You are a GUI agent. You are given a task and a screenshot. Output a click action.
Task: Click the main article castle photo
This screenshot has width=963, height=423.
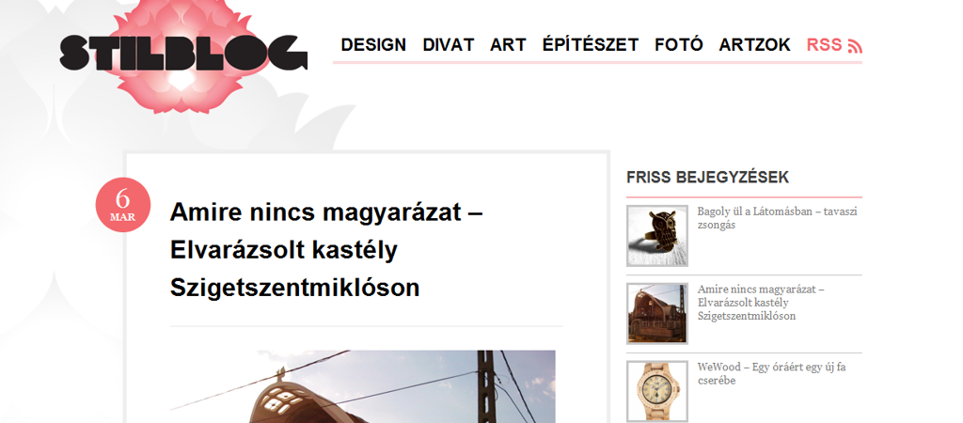tap(362, 386)
